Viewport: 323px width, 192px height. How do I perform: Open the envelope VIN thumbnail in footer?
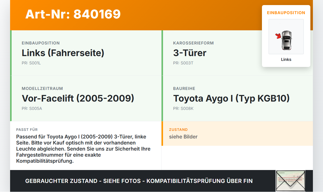(290, 181)
